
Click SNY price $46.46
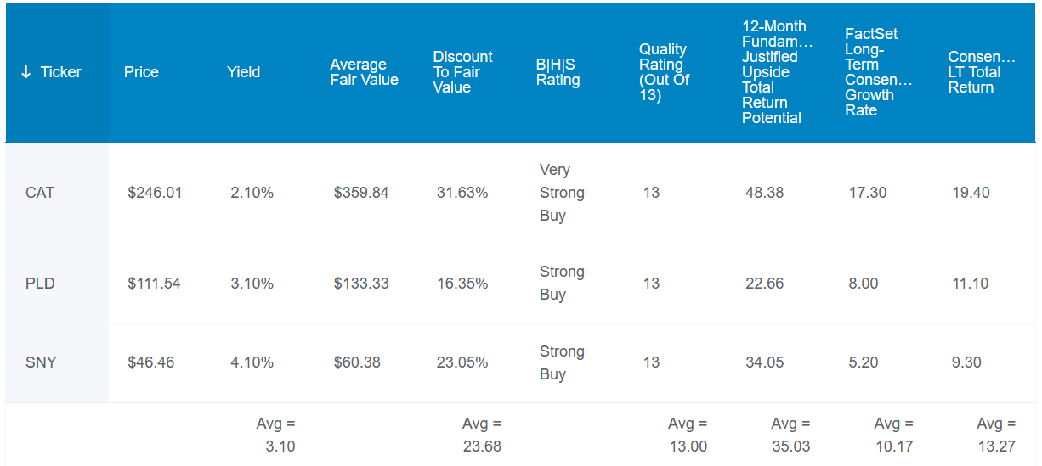coord(151,362)
